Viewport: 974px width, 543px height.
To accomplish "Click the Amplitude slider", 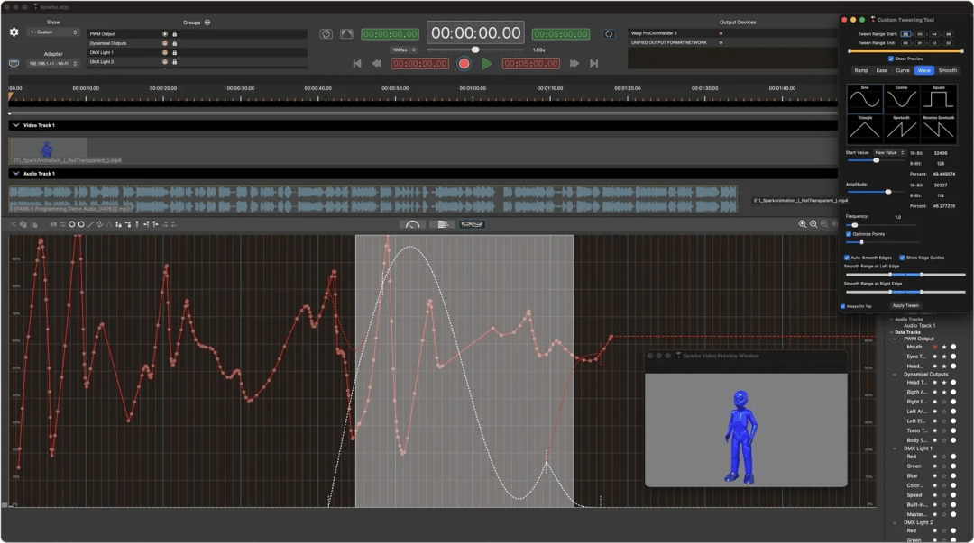I will click(x=877, y=192).
